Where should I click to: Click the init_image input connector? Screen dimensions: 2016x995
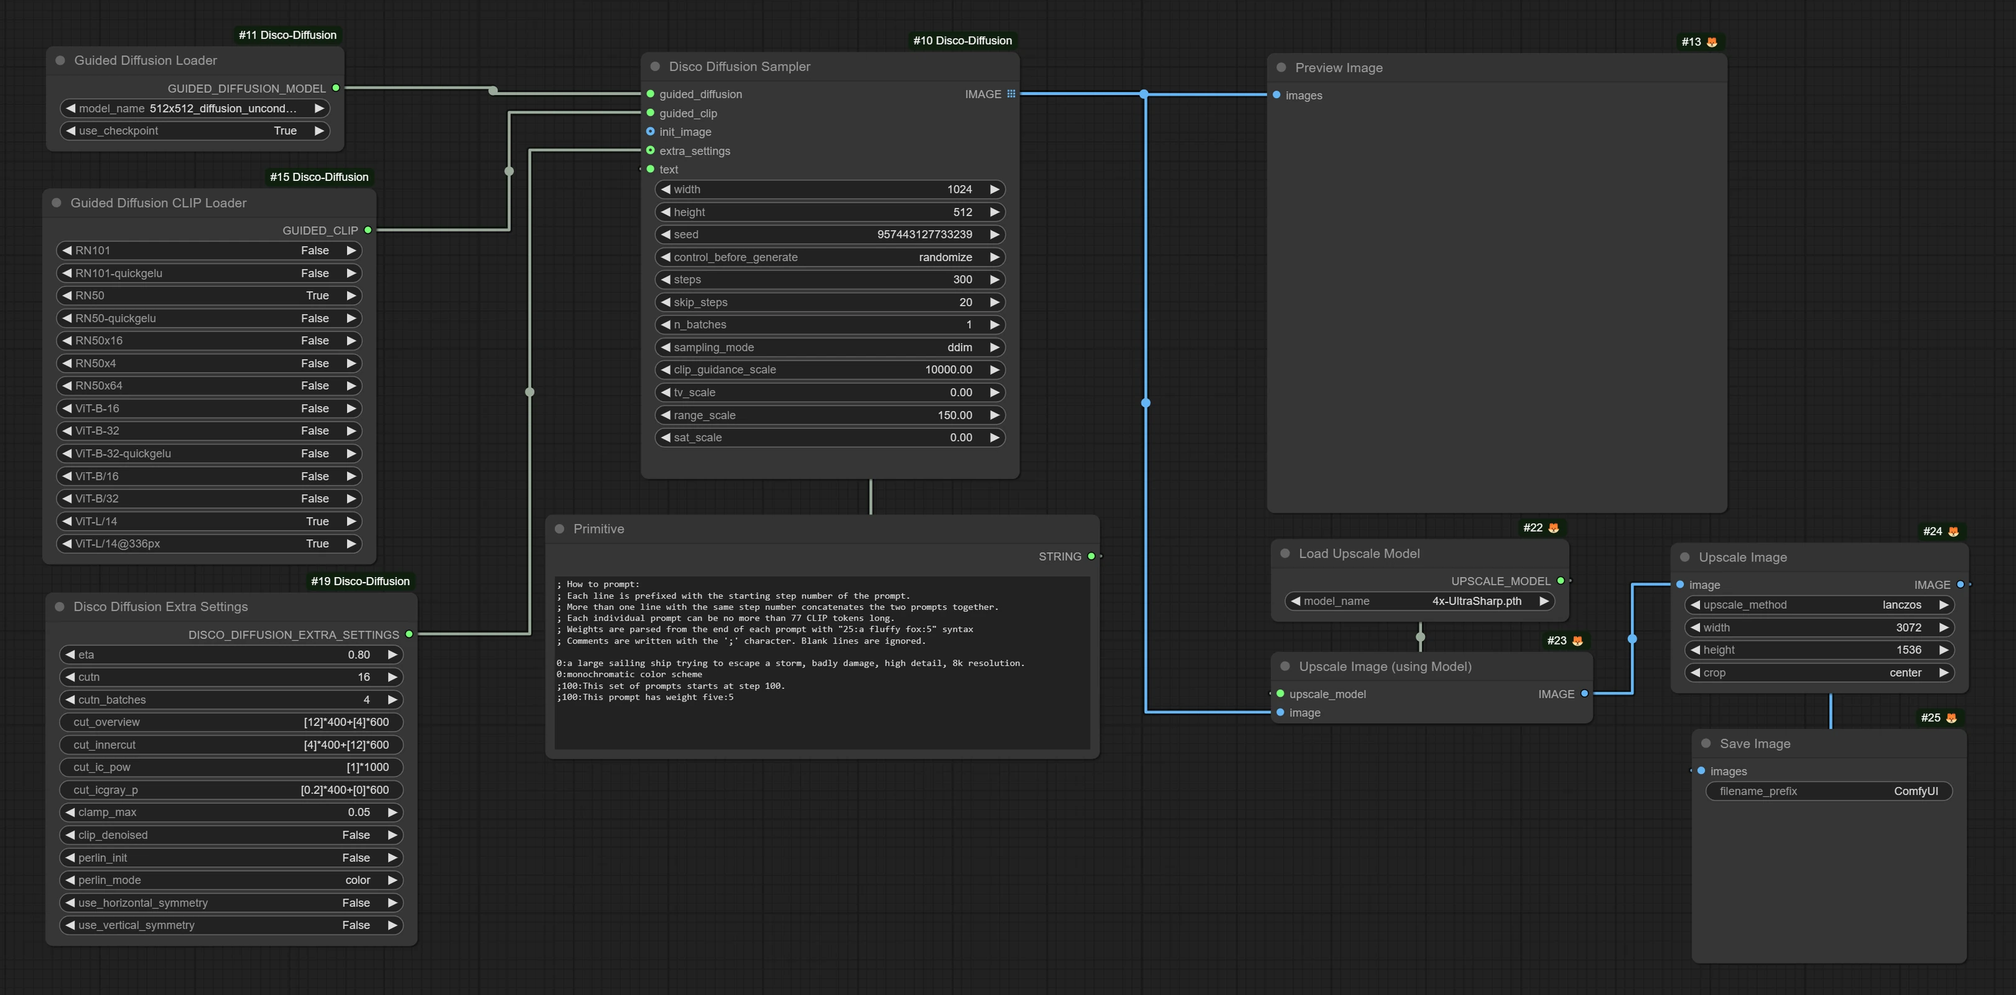(x=650, y=131)
